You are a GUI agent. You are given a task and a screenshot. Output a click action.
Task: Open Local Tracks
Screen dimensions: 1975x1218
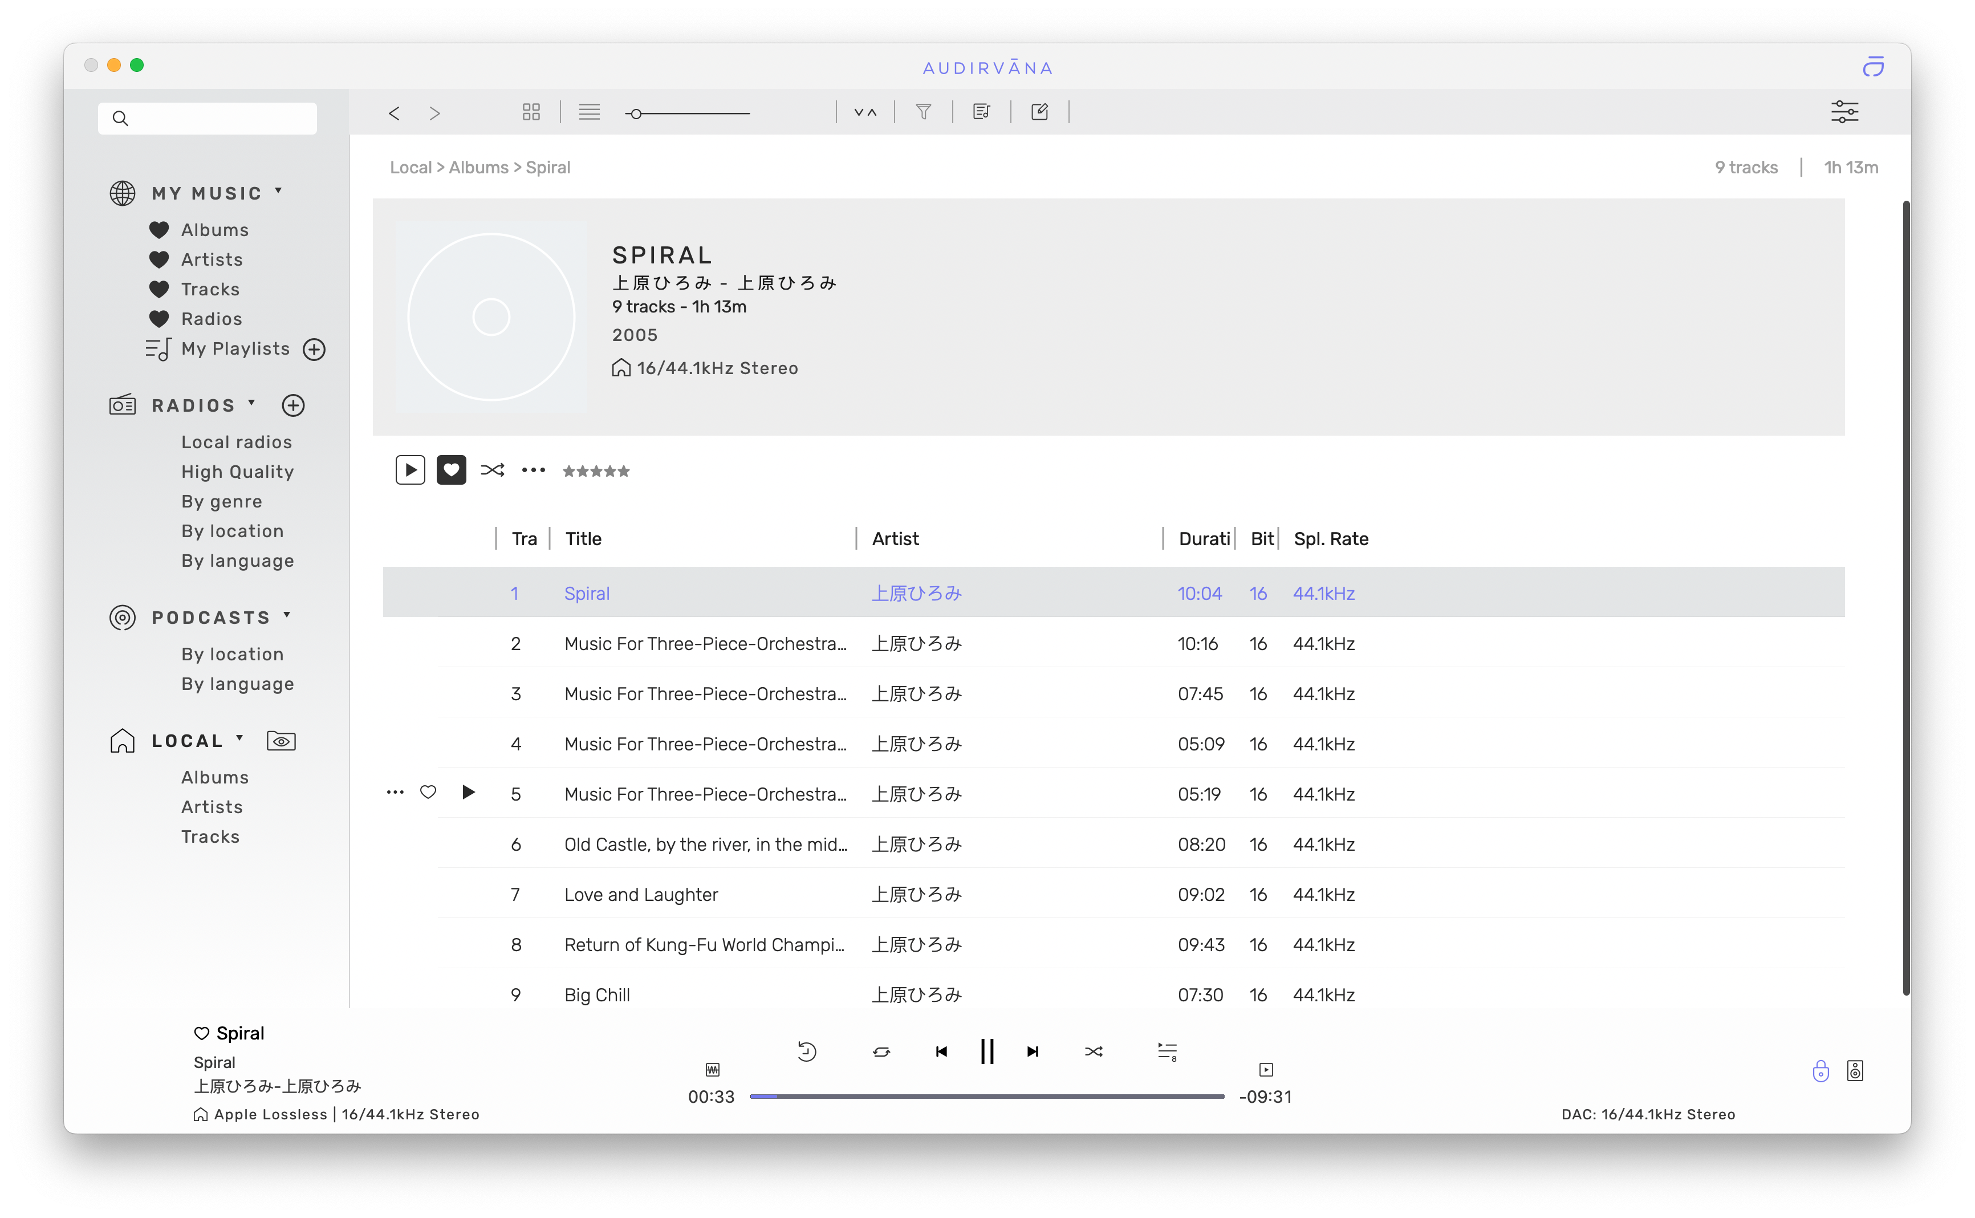(210, 837)
